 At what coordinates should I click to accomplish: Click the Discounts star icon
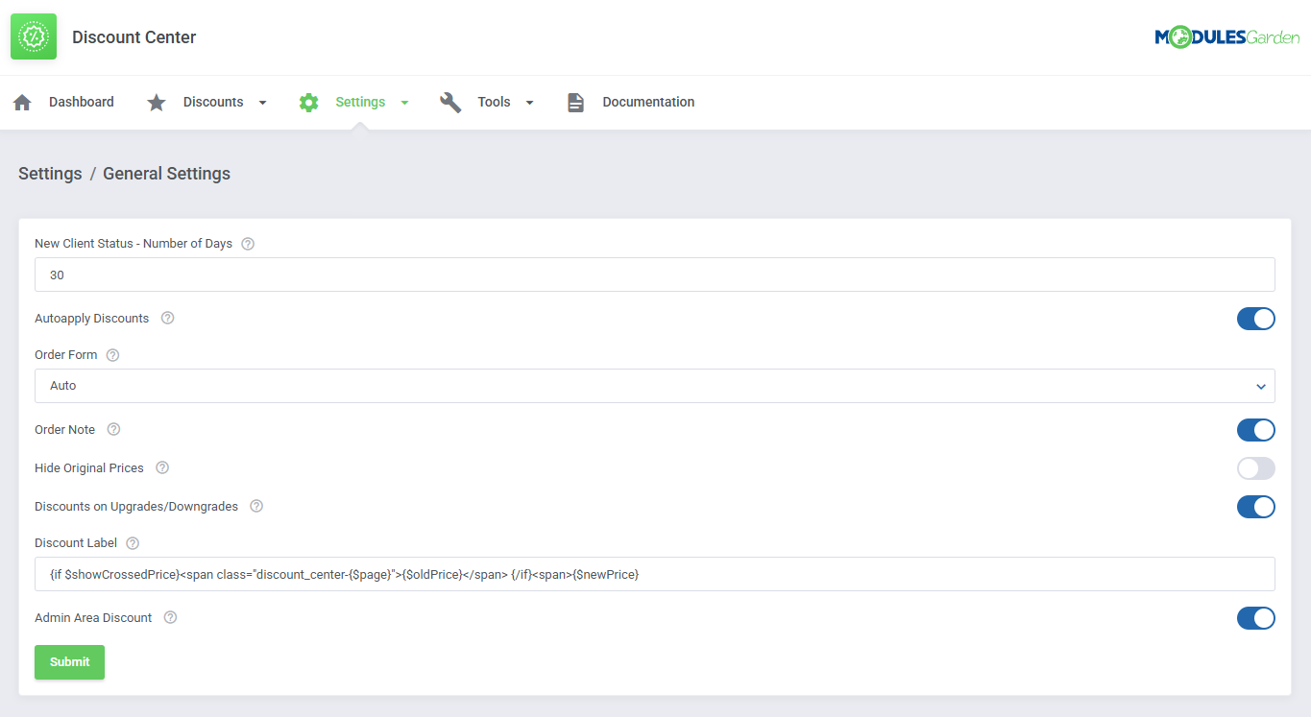click(157, 103)
